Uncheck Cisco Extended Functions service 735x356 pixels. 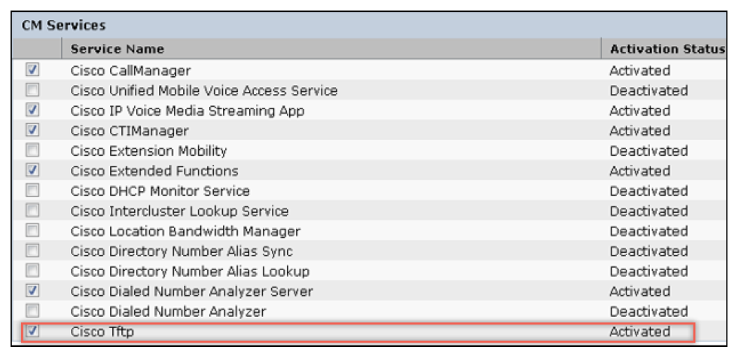tap(32, 170)
